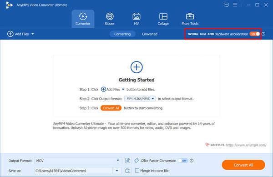Switch to the Ripper tab
Viewport: 273px width, 177px height.
[110, 19]
